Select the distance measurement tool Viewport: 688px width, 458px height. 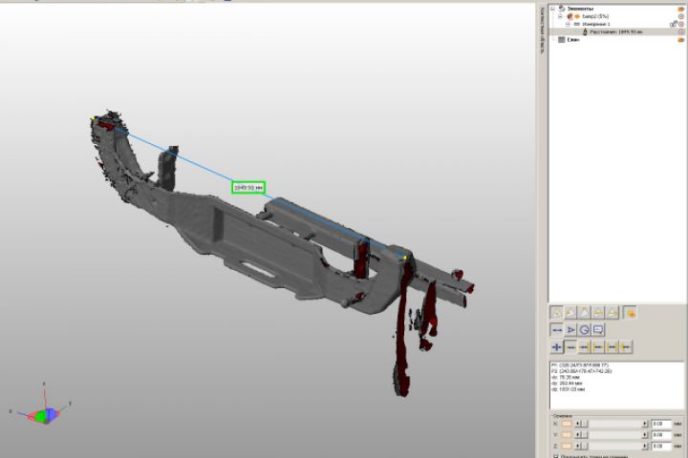[557, 329]
